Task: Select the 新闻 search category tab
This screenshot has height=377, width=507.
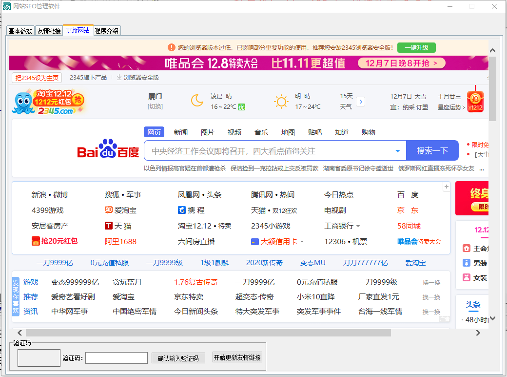Action: [180, 132]
